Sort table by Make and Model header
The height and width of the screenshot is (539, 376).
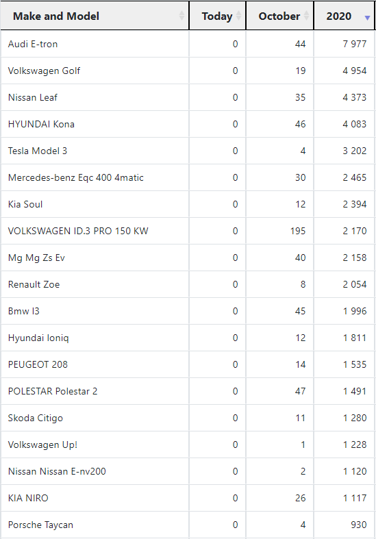click(x=95, y=16)
